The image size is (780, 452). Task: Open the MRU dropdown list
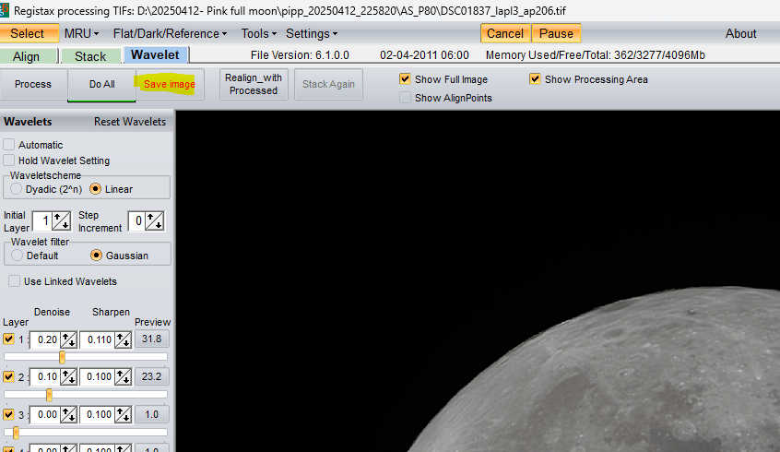81,33
